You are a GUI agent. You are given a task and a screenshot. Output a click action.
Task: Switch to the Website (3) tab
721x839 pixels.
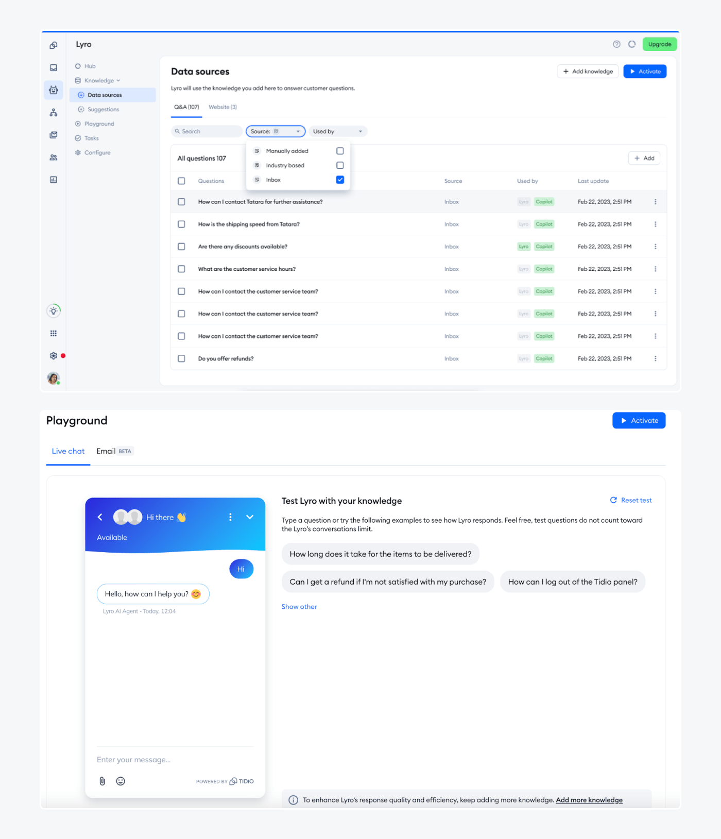point(222,107)
